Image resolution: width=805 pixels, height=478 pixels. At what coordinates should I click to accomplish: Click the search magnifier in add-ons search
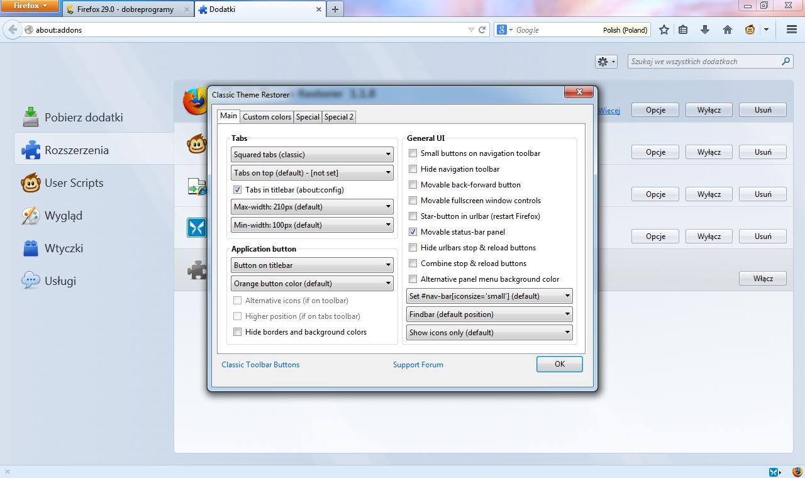click(x=786, y=62)
